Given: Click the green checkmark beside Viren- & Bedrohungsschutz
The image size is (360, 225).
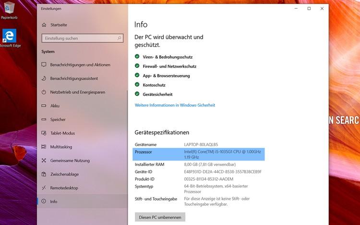Looking at the screenshot, I should (137, 57).
